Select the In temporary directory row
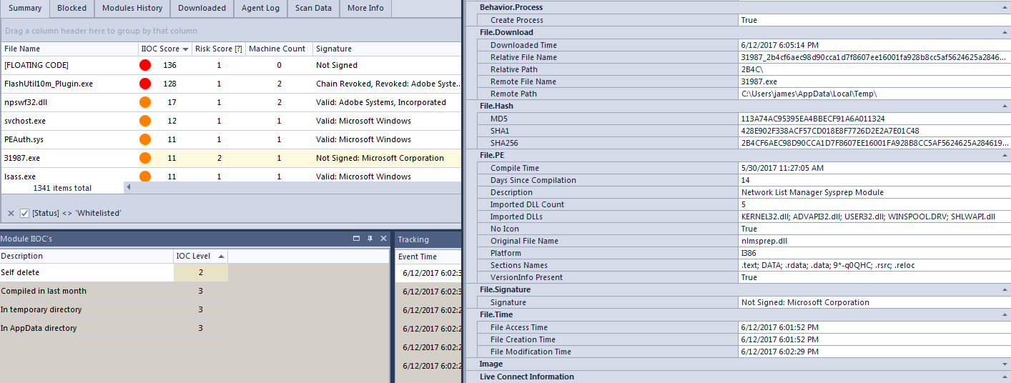This screenshot has width=1011, height=383. (114, 309)
